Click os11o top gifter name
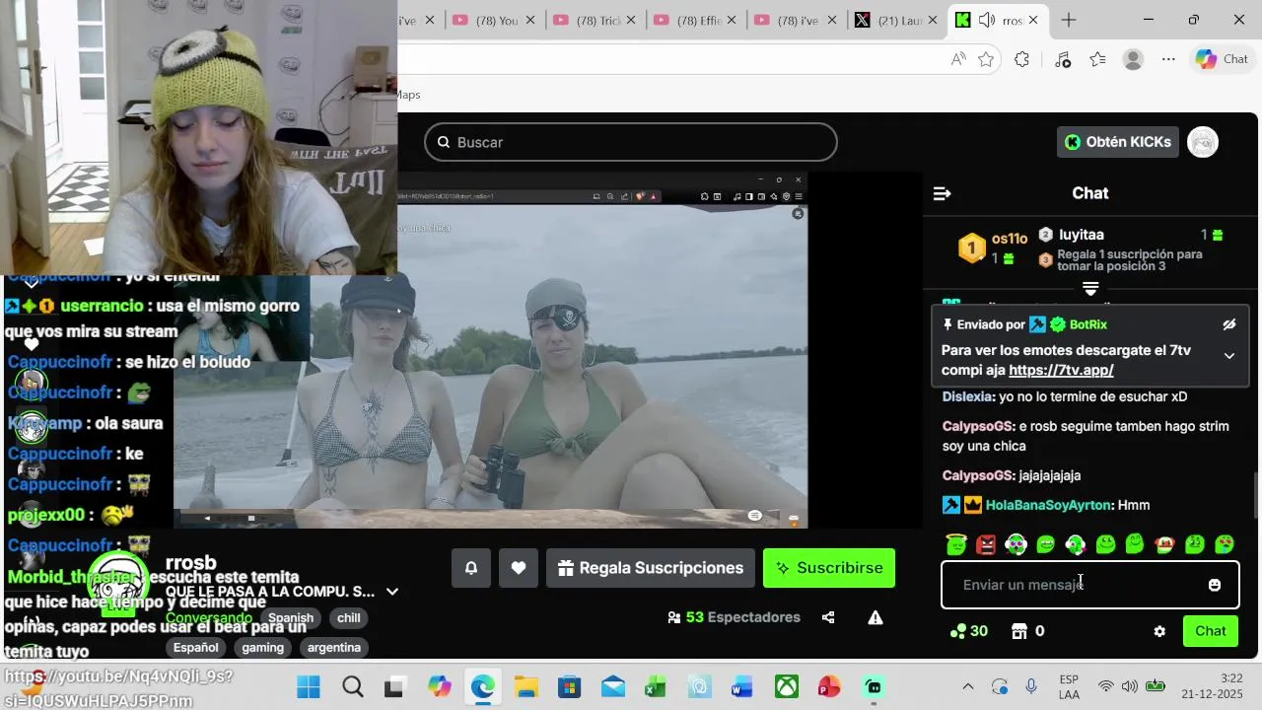Viewport: 1262px width, 710px height. [x=1010, y=239]
